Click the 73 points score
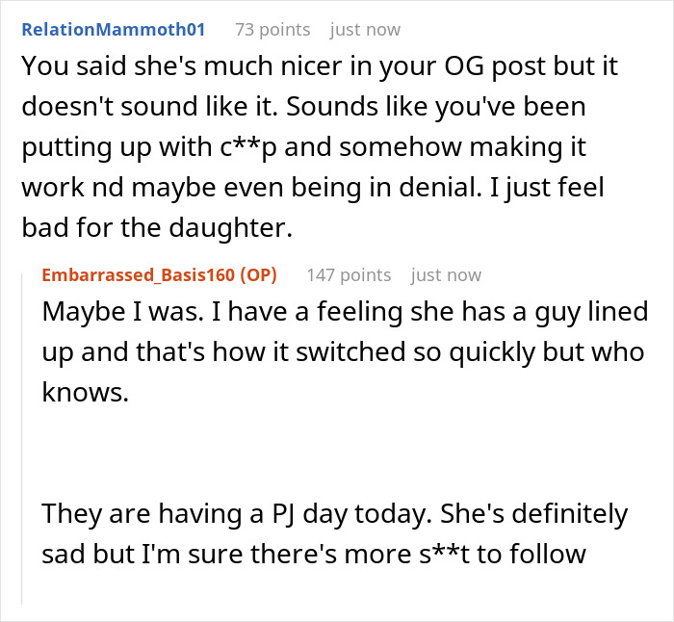 [x=272, y=29]
